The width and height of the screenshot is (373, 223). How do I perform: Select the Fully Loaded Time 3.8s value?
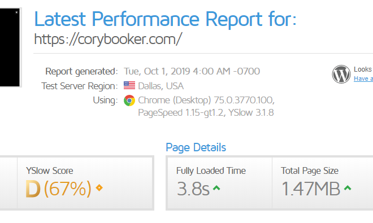pyautogui.click(x=193, y=189)
